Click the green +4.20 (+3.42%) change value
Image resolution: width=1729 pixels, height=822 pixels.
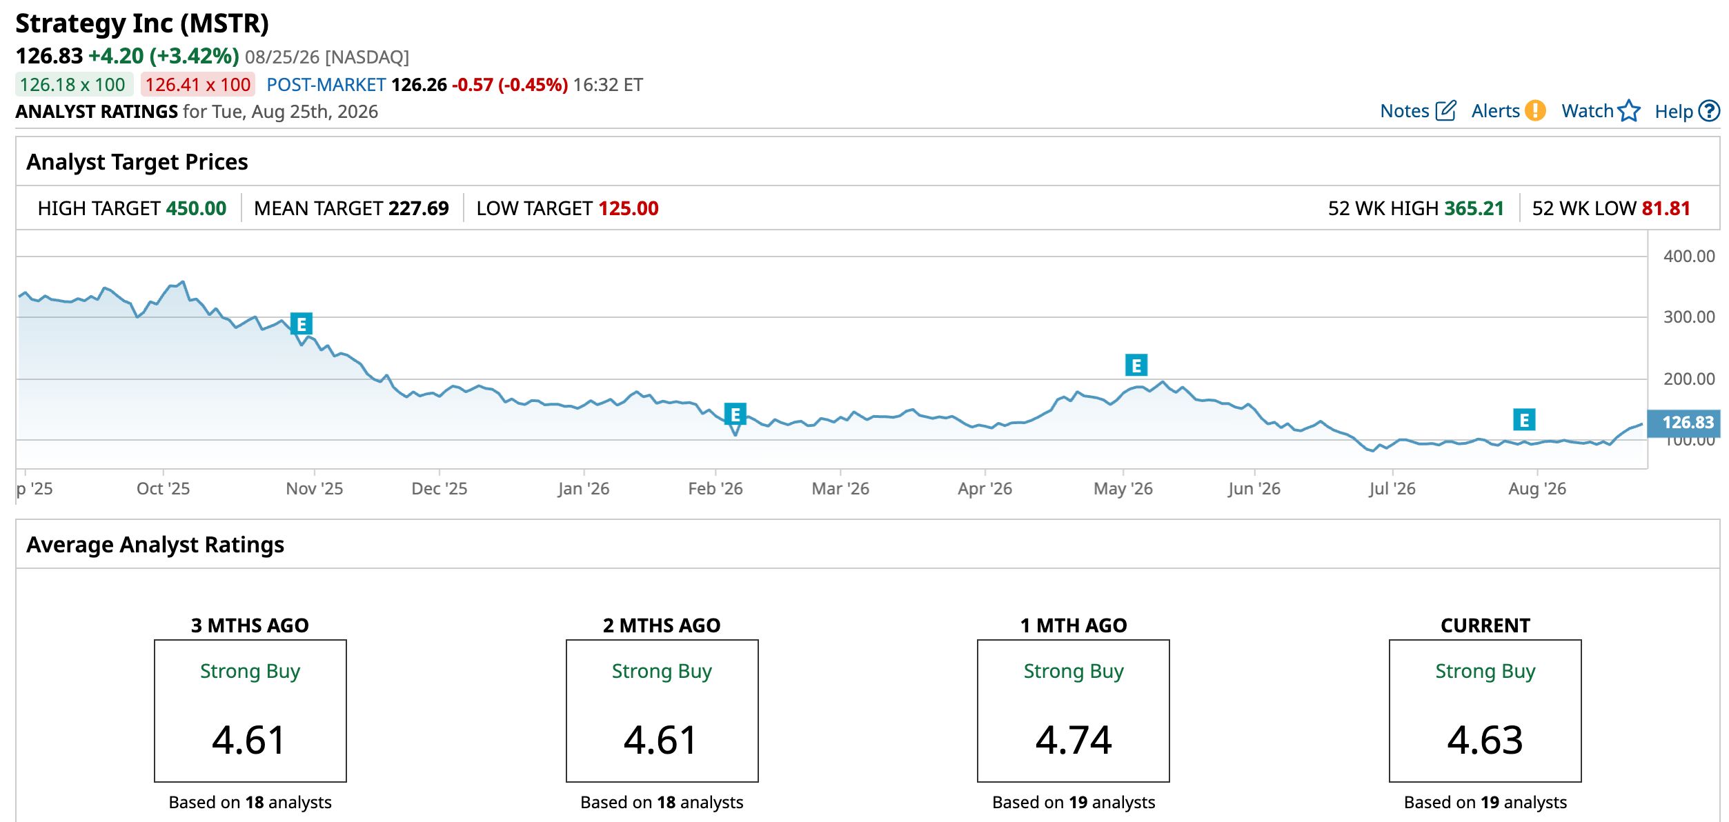coord(164,56)
